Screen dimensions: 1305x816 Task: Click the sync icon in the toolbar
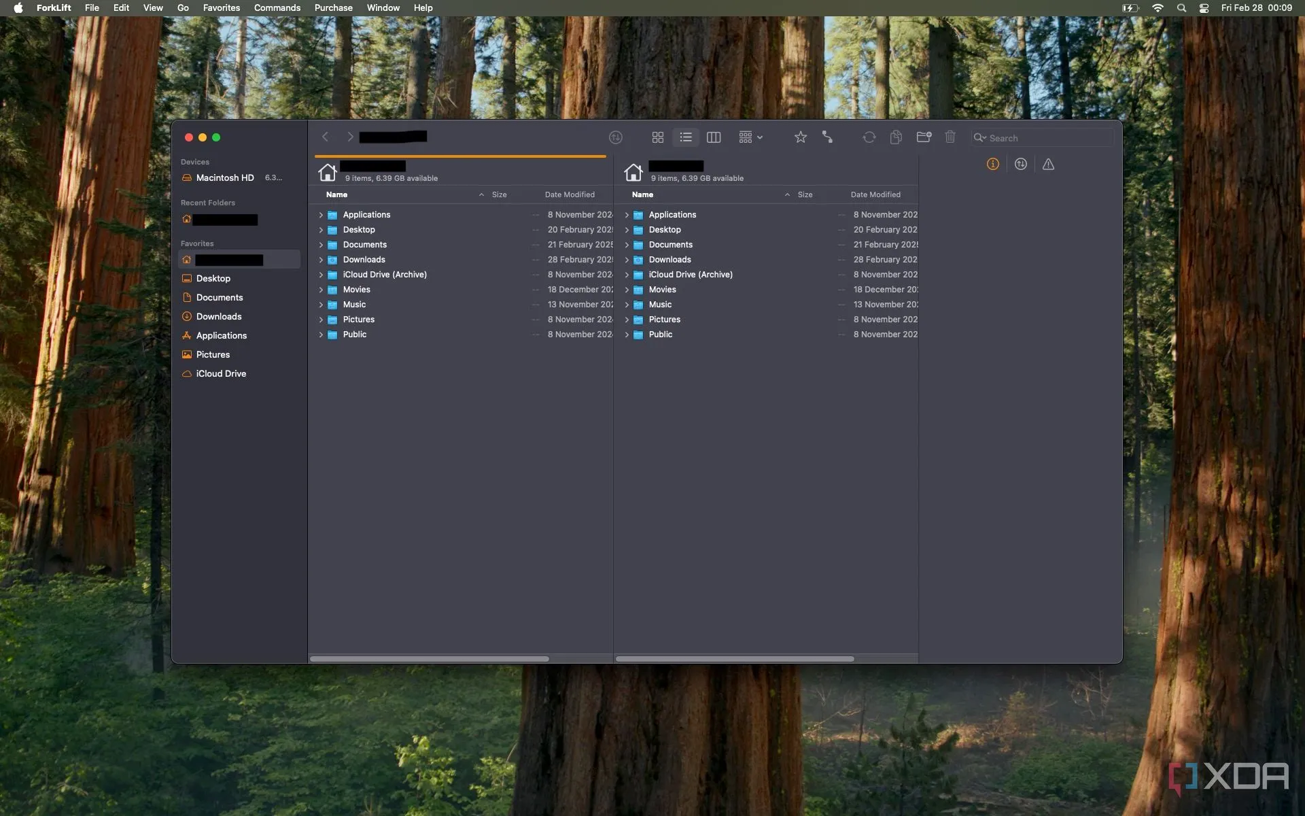869,137
